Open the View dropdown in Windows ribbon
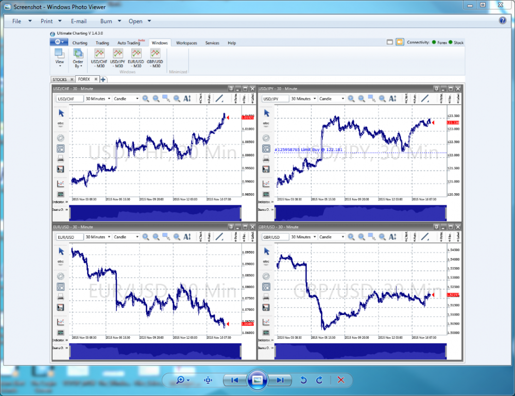 60,58
